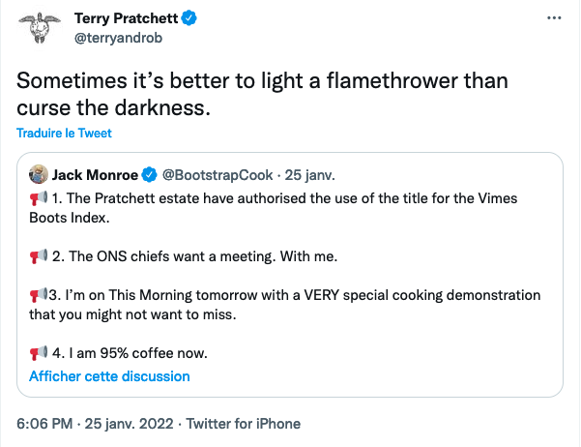Click Terry Pratchett's profile avatar

tap(38, 29)
